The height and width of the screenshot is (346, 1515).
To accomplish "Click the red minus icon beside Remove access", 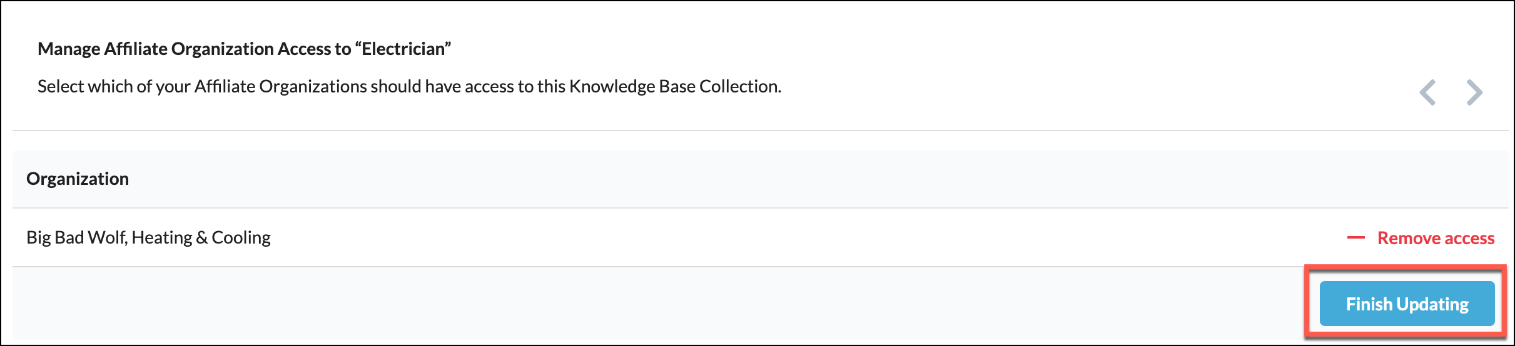I will [1355, 238].
